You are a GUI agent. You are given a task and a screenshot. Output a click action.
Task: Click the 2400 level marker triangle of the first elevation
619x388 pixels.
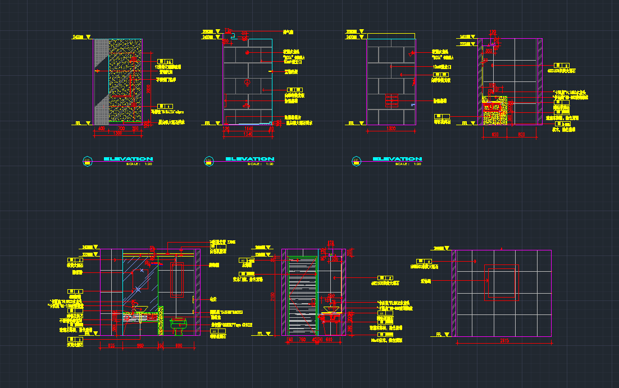tap(88, 37)
